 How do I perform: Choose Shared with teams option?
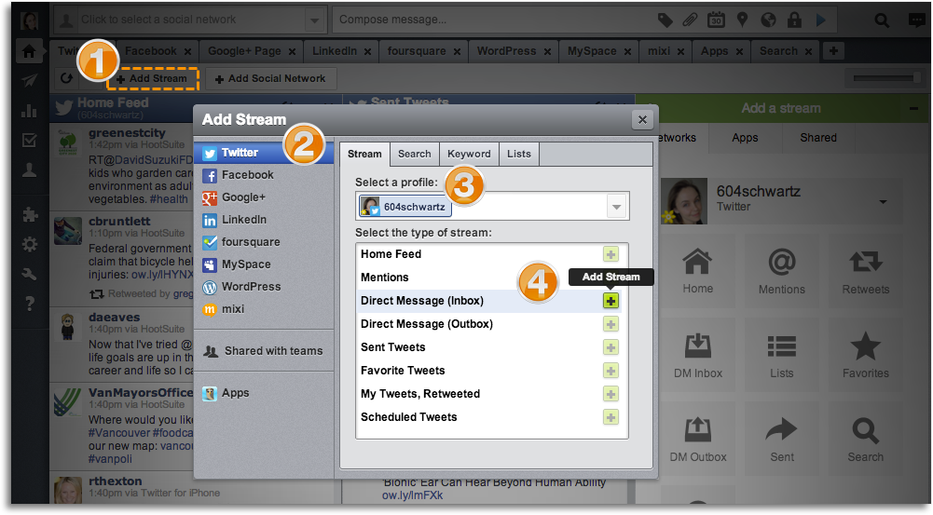(263, 351)
